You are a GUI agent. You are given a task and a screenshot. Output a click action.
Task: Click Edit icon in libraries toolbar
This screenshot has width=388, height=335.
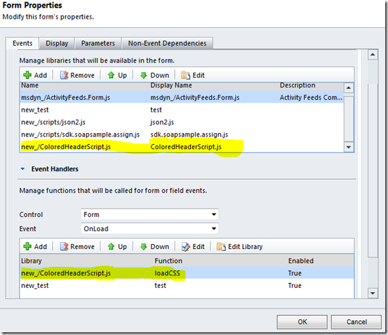185,75
